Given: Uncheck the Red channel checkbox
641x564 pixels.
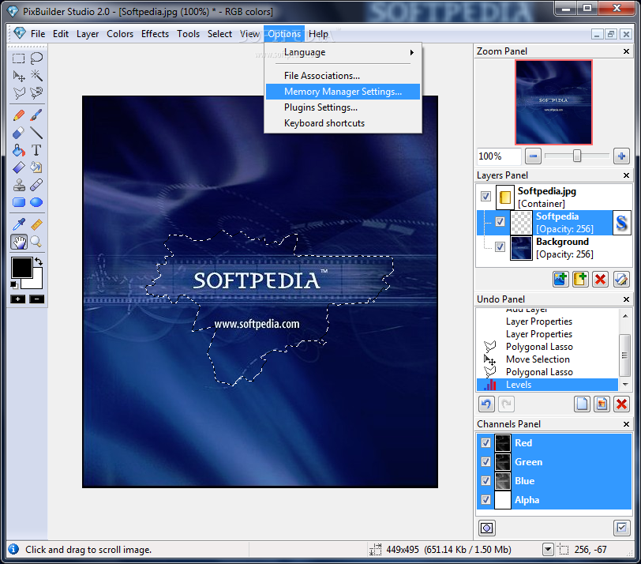Looking at the screenshot, I should [x=485, y=443].
